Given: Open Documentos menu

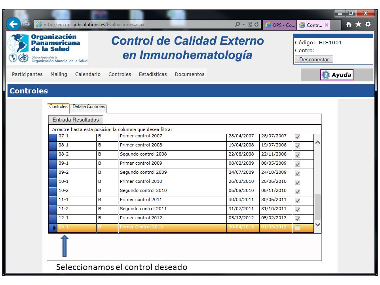Looking at the screenshot, I should coord(190,74).
